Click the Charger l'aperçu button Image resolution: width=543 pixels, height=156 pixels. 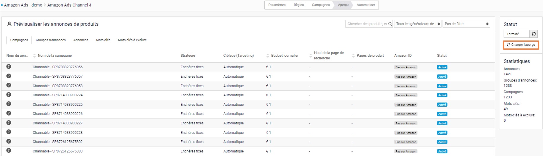tap(521, 45)
